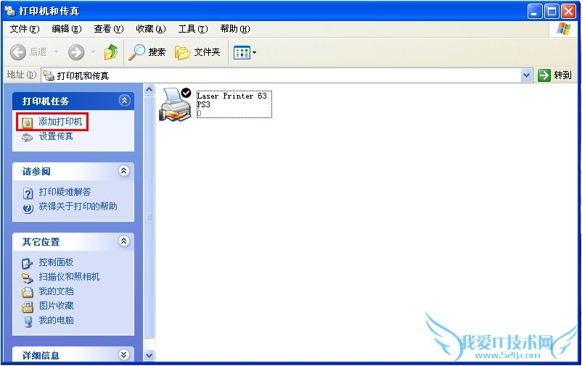Open the 工具(T) menu
582x366 pixels.
coord(193,29)
